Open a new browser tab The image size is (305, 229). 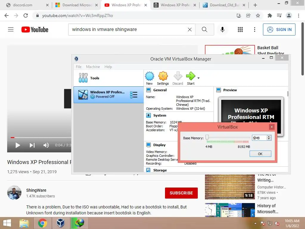pyautogui.click(x=255, y=5)
